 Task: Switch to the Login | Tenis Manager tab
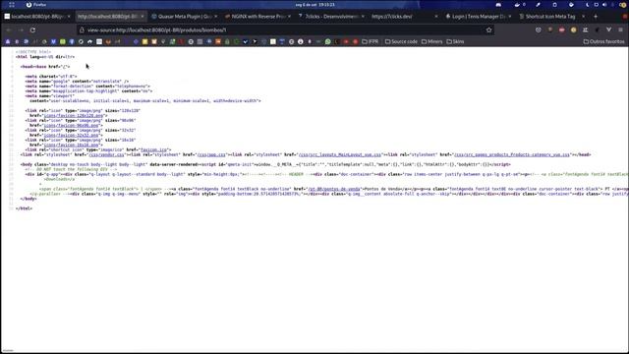coord(479,17)
